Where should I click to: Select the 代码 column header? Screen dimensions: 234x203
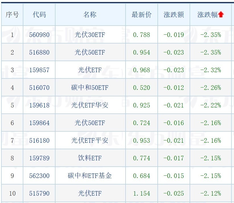[x=39, y=14]
